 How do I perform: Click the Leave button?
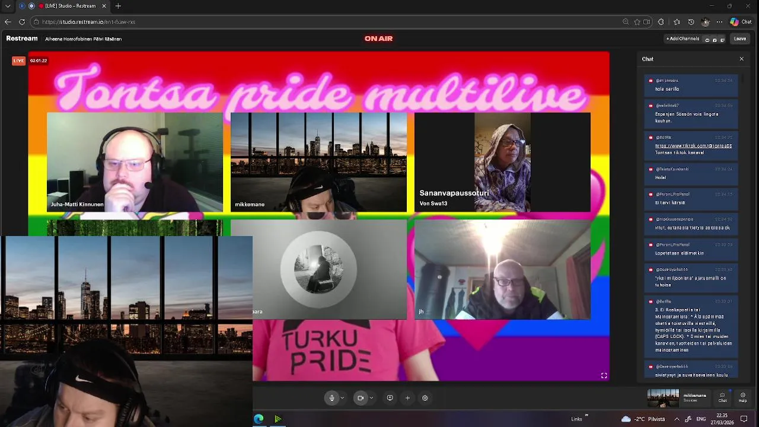(x=740, y=39)
